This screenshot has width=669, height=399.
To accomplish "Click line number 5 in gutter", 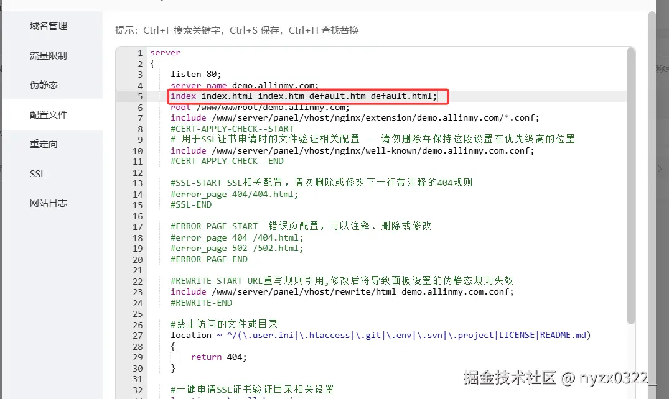I will click(x=140, y=96).
